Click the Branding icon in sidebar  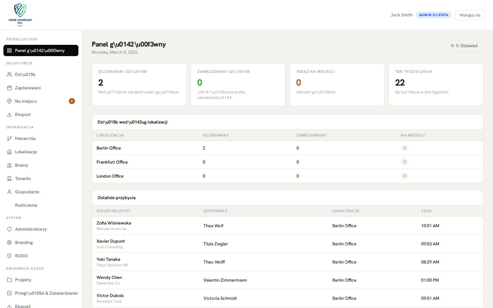pyautogui.click(x=10, y=243)
